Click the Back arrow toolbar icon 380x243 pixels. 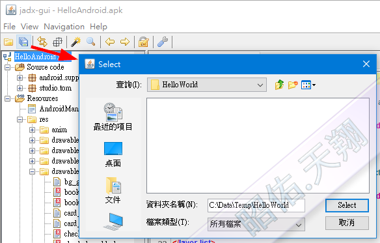coord(110,42)
